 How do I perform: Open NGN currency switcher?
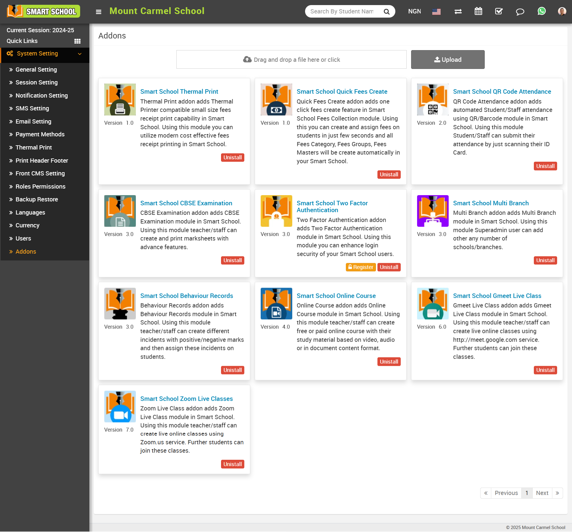[x=414, y=11]
